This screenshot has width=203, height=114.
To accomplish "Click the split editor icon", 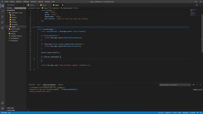I will 197,5.
